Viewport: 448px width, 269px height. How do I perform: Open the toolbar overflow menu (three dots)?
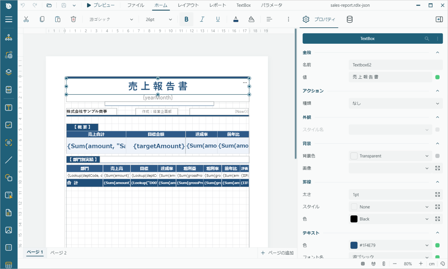coord(288,19)
